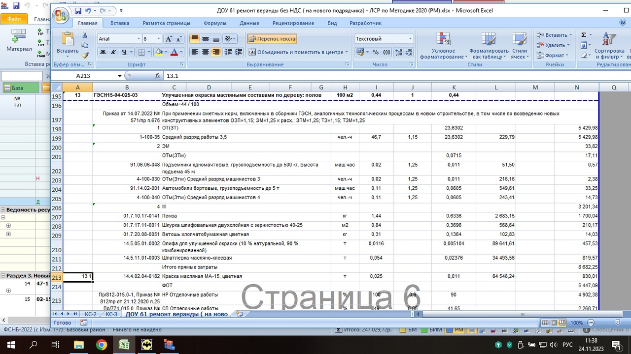Click the Save icon in quick access toolbar
This screenshot has width=631, height=354.
point(78,10)
